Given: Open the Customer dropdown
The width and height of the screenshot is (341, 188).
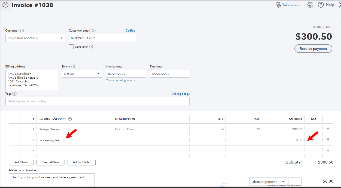Looking at the screenshot, I should point(62,38).
